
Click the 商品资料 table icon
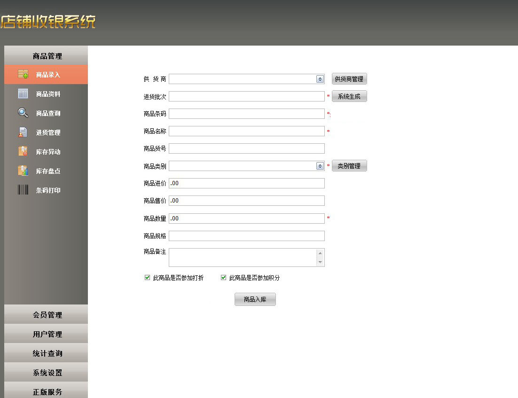(23, 94)
